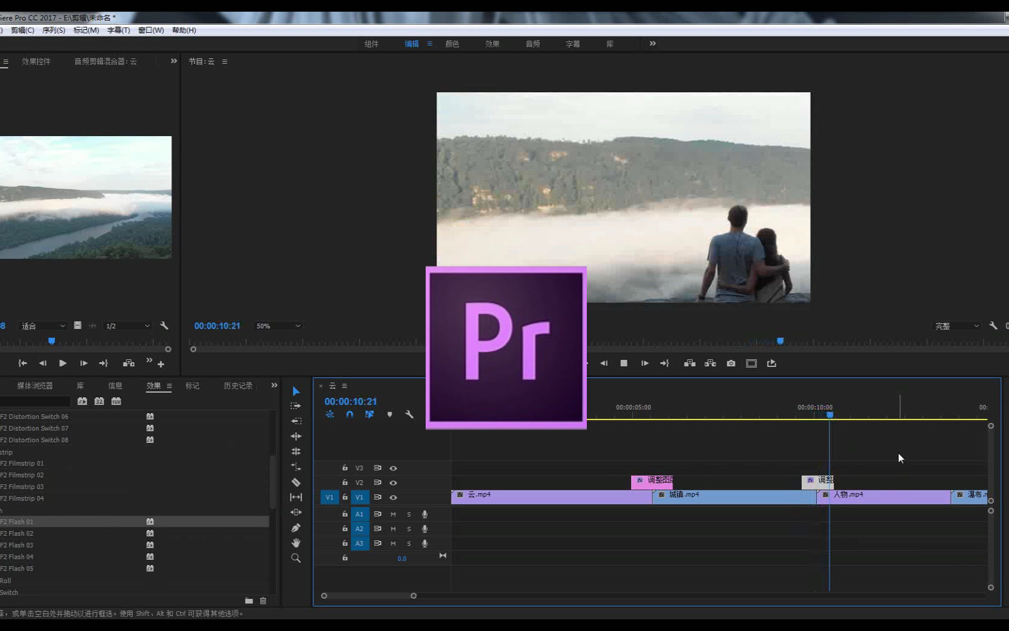Step back one frame in program monitor
Viewport: 1009px width, 631px height.
pos(604,363)
